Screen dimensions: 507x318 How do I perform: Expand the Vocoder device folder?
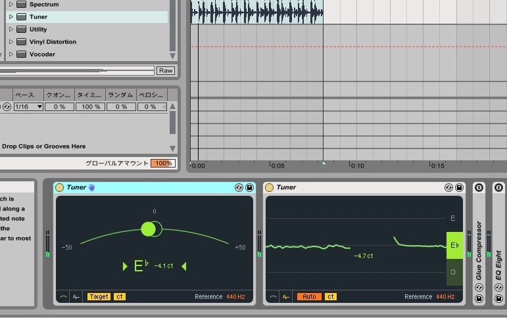11,54
